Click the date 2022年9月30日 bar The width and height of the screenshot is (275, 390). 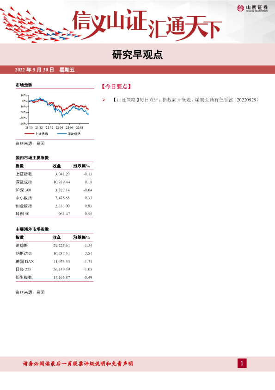tap(138, 70)
